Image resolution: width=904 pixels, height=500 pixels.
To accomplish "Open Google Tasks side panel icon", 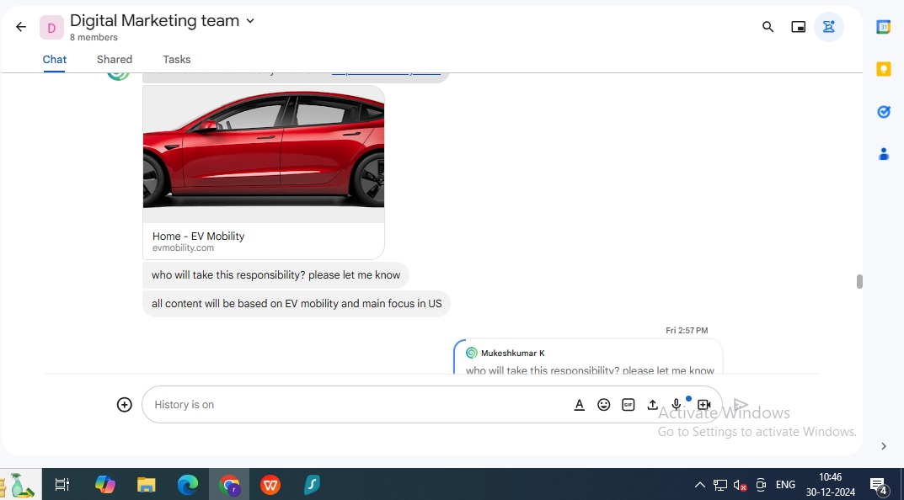I will click(x=883, y=112).
